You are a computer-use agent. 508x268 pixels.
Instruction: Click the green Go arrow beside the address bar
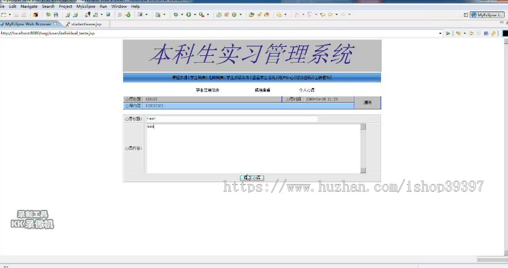[x=448, y=33]
